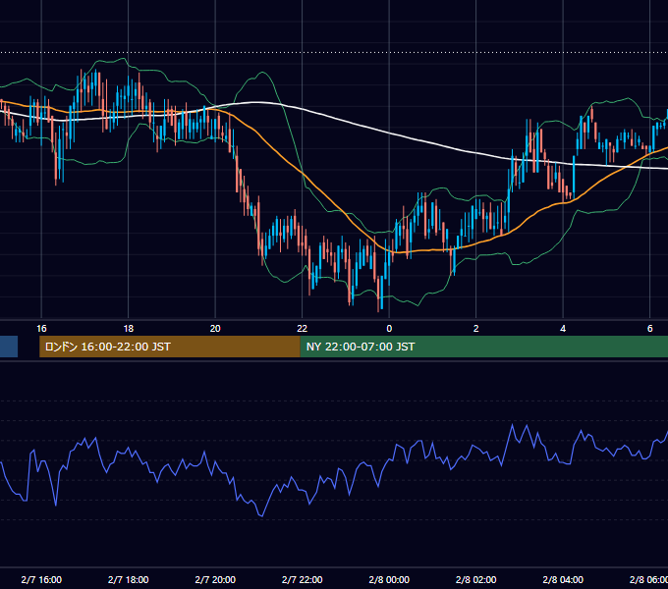668x589 pixels.
Task: Click the 18 hour label on price chart axis
Action: pyautogui.click(x=129, y=329)
